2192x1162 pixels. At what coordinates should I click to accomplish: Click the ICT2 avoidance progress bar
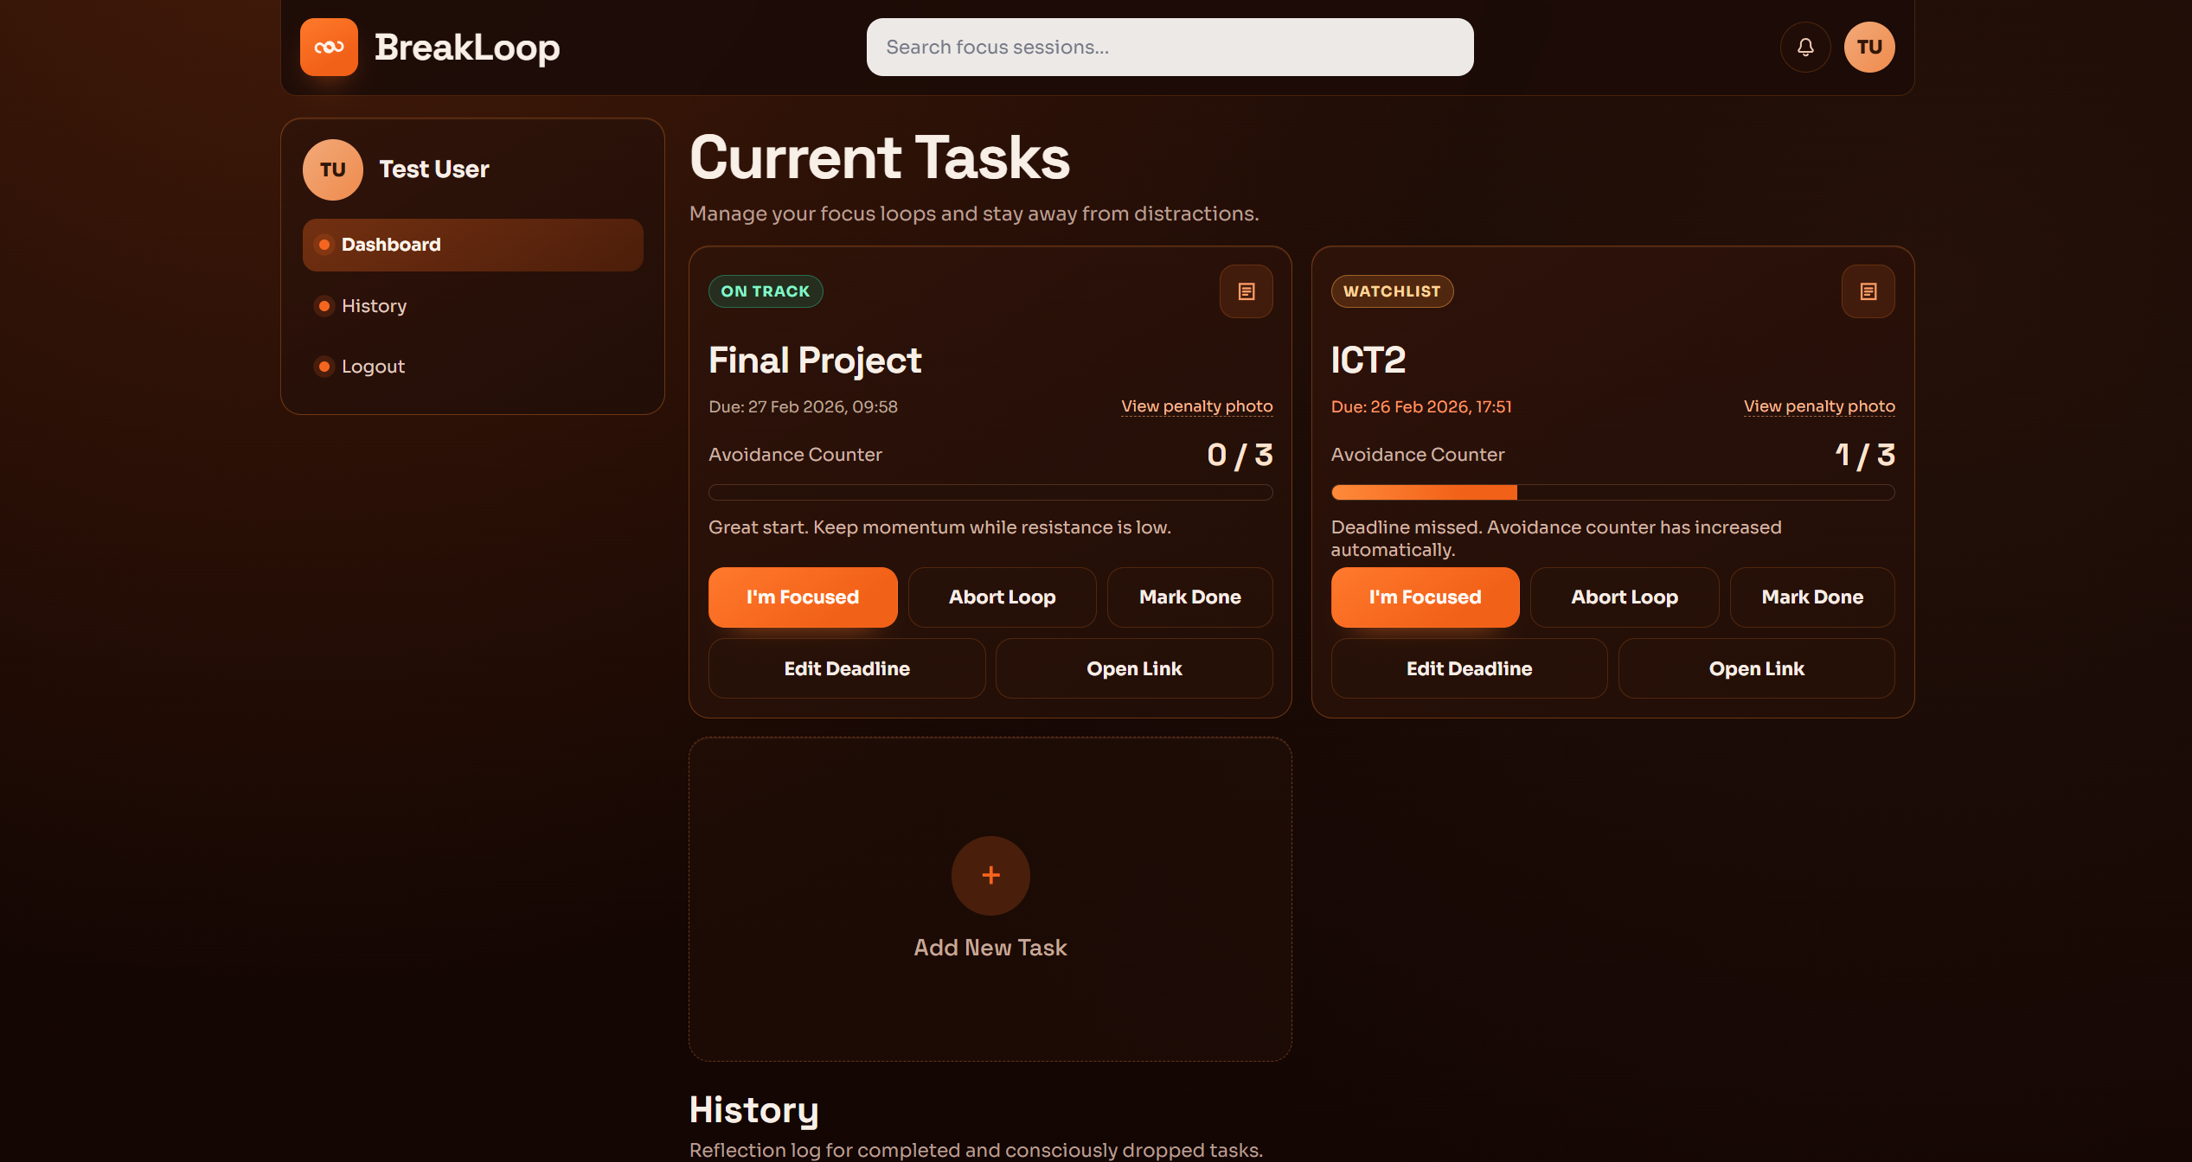[x=1612, y=493]
